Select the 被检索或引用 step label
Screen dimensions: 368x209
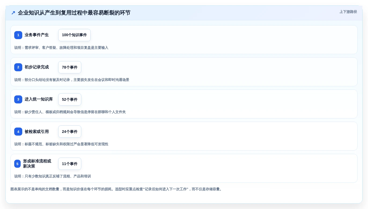37,132
